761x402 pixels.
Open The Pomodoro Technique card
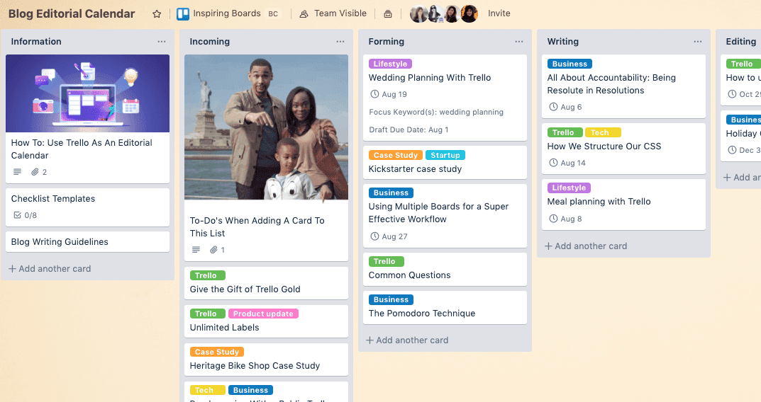tap(445, 308)
